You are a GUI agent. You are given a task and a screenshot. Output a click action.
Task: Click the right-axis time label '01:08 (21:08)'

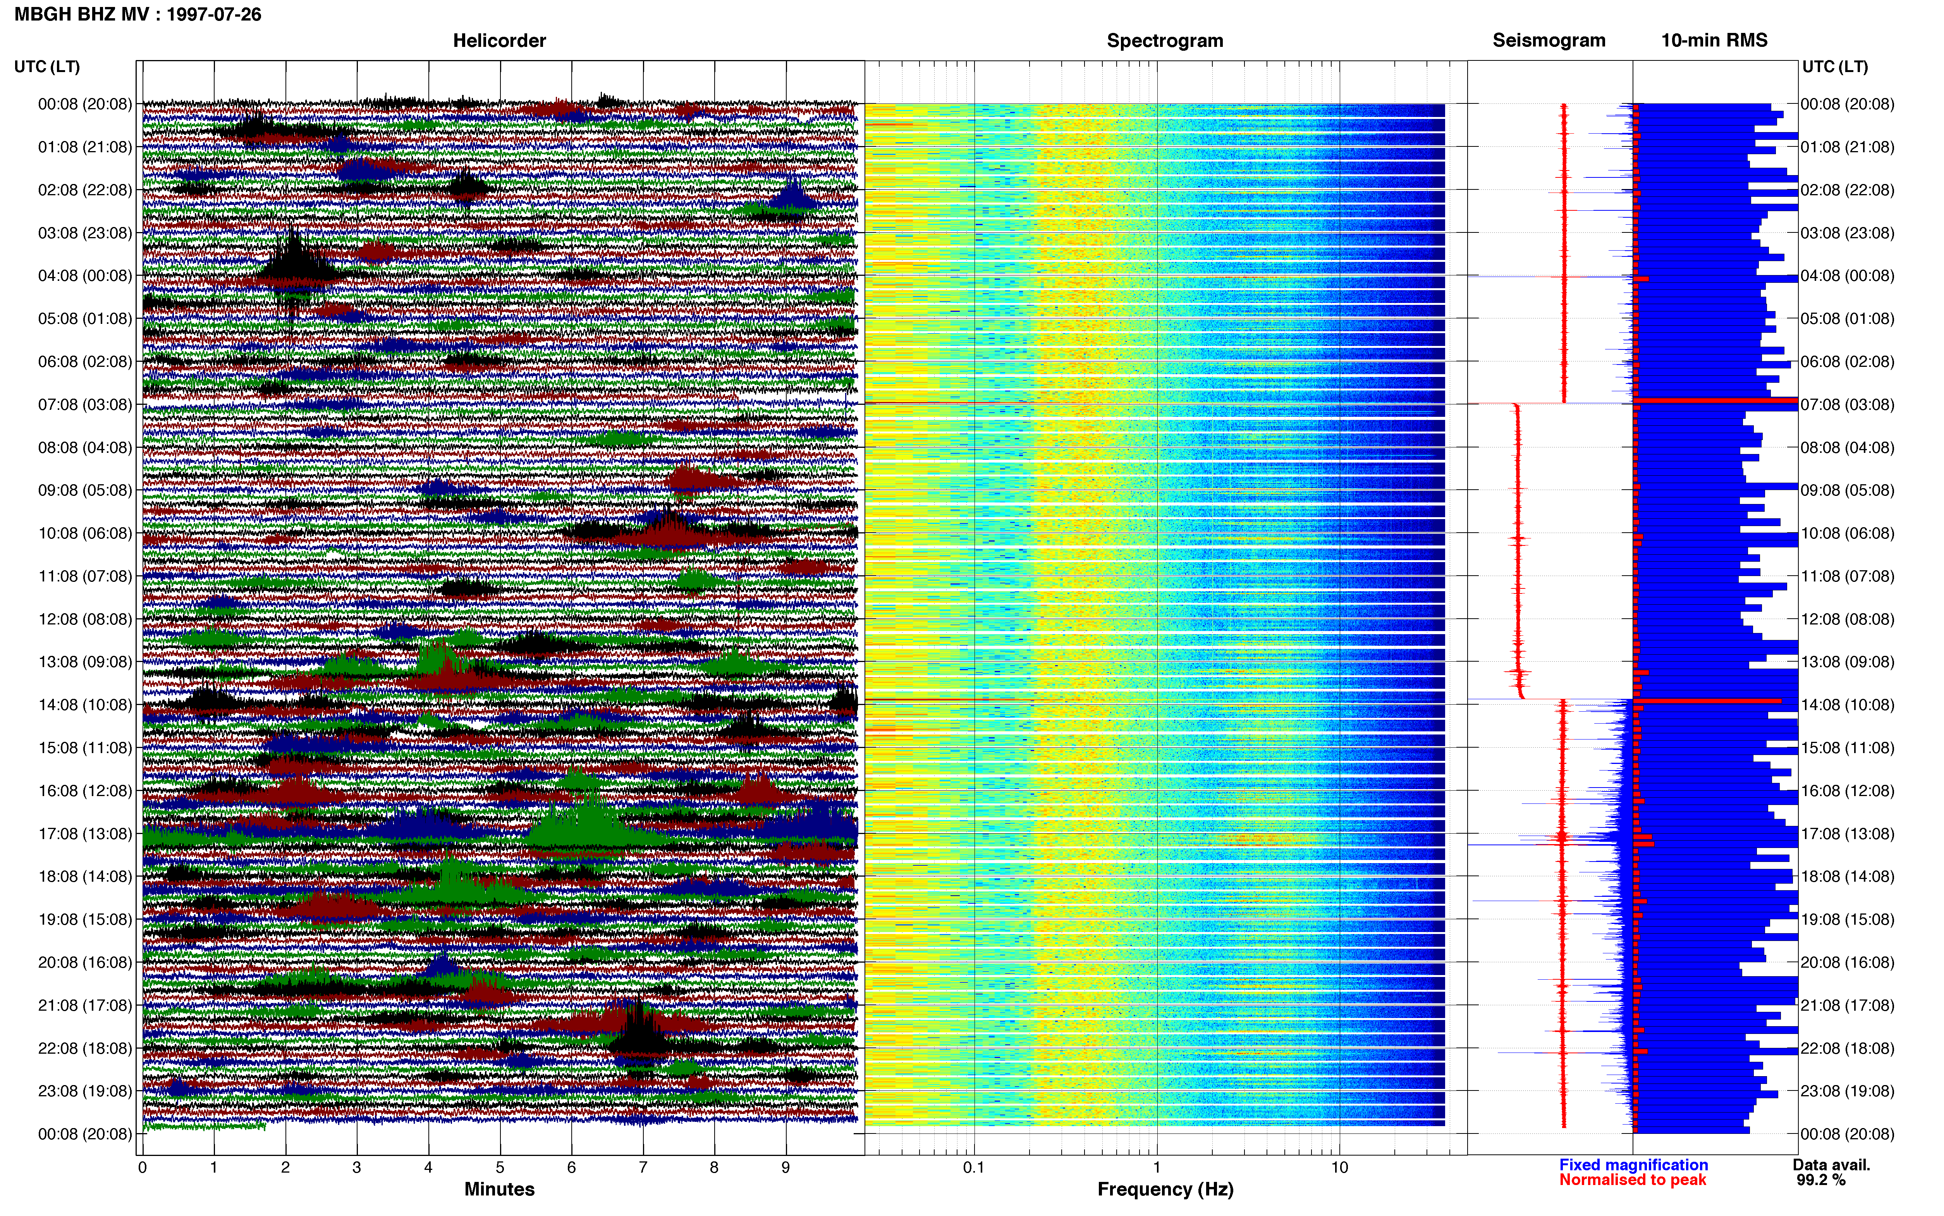[1848, 147]
